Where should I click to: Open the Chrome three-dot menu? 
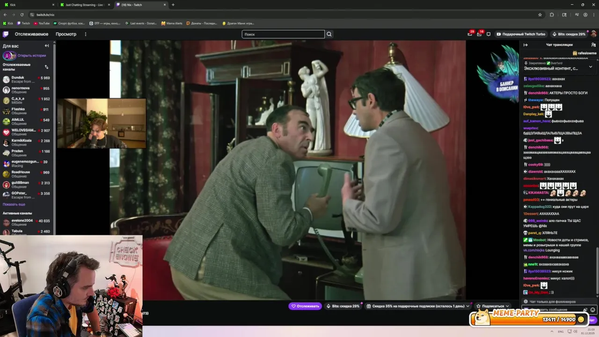(593, 15)
